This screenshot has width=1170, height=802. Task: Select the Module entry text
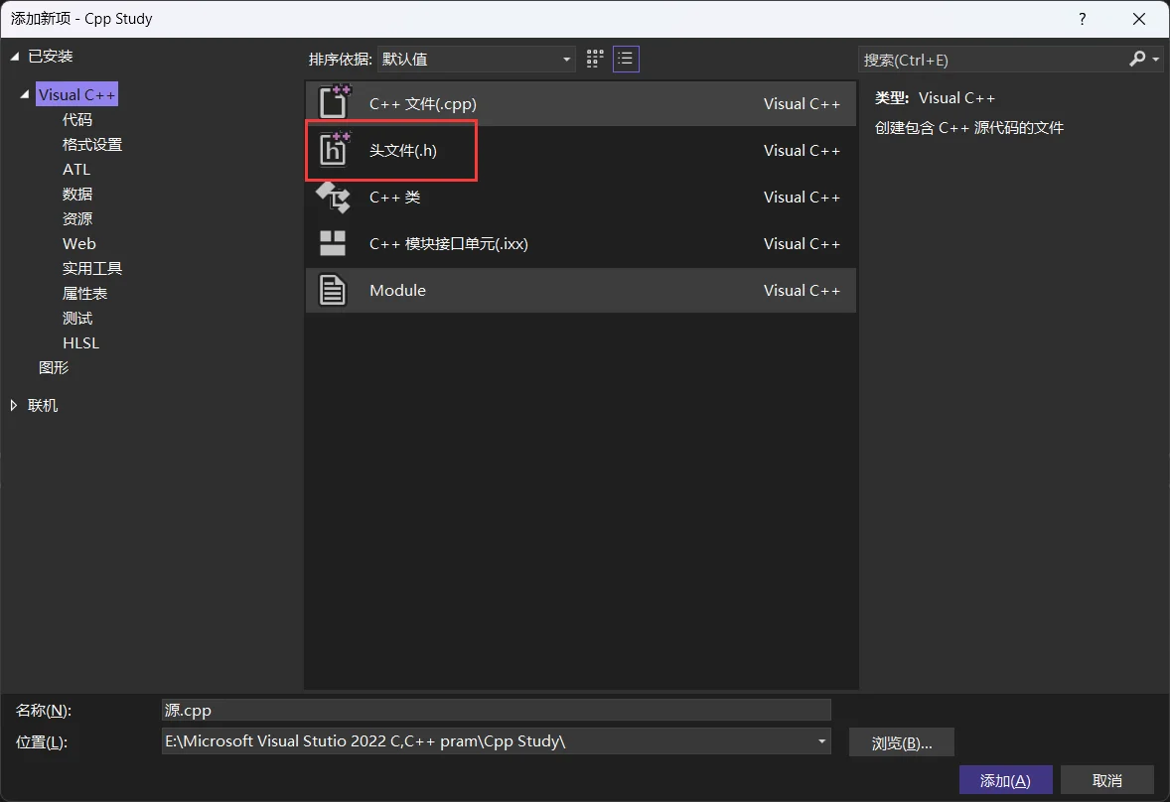(x=397, y=290)
